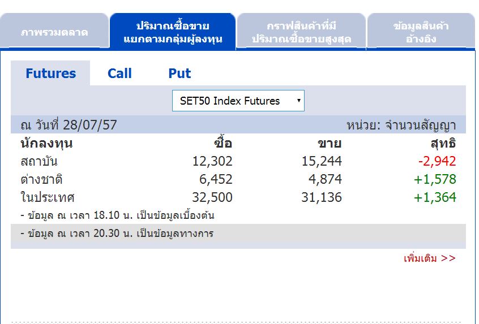Switch to the Call sub-tab
Image resolution: width=479 pixels, height=324 pixels.
tap(119, 74)
